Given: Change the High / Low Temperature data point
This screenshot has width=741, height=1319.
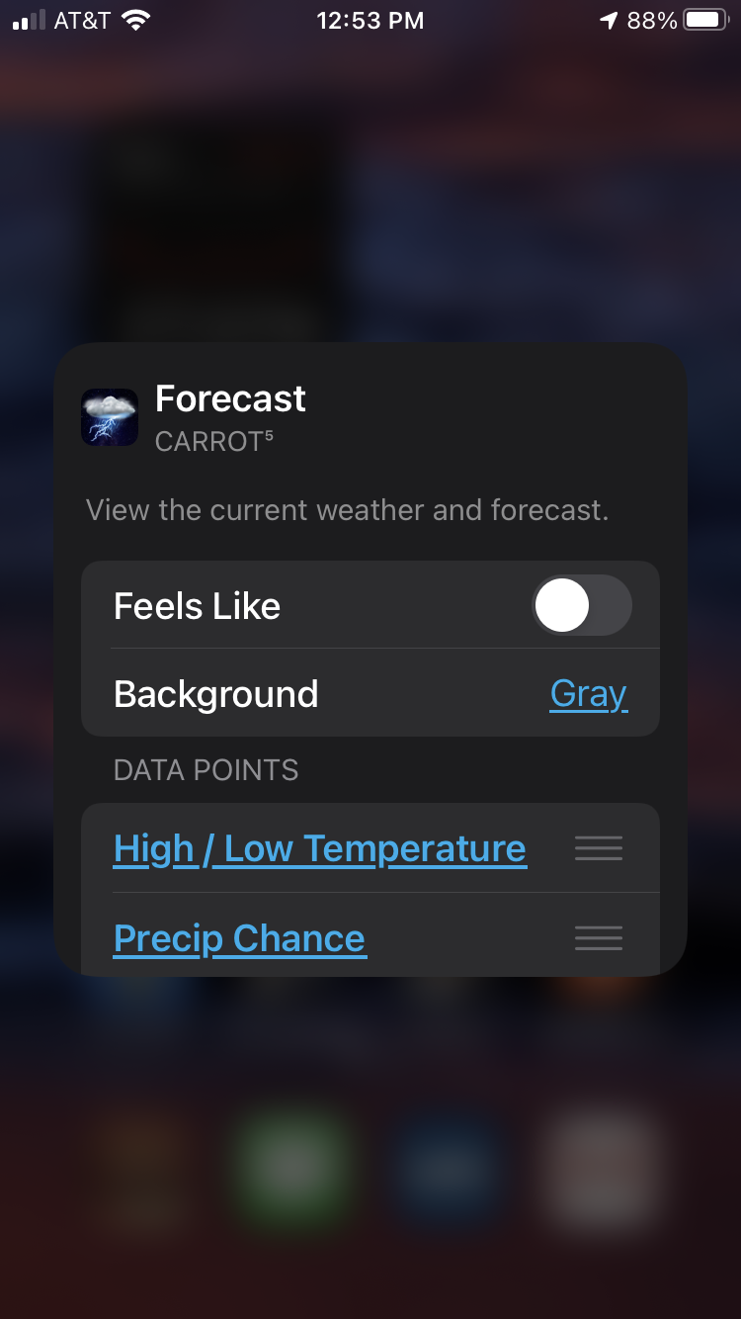Looking at the screenshot, I should click(320, 848).
